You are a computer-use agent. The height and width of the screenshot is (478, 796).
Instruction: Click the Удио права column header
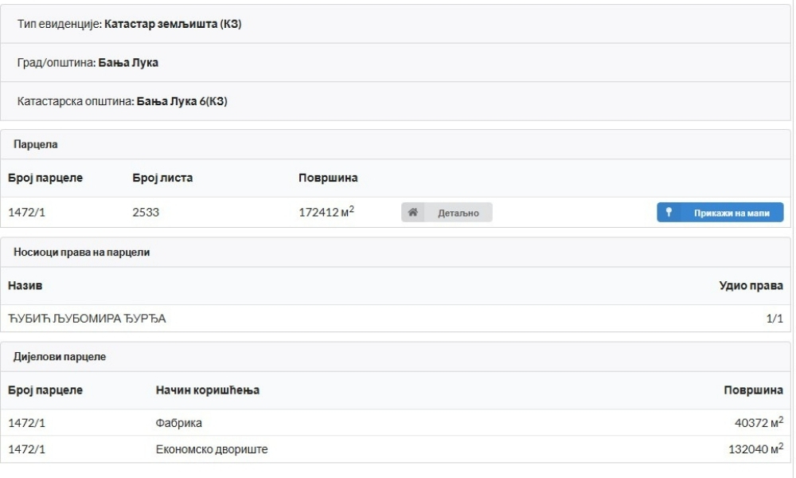[x=756, y=285]
